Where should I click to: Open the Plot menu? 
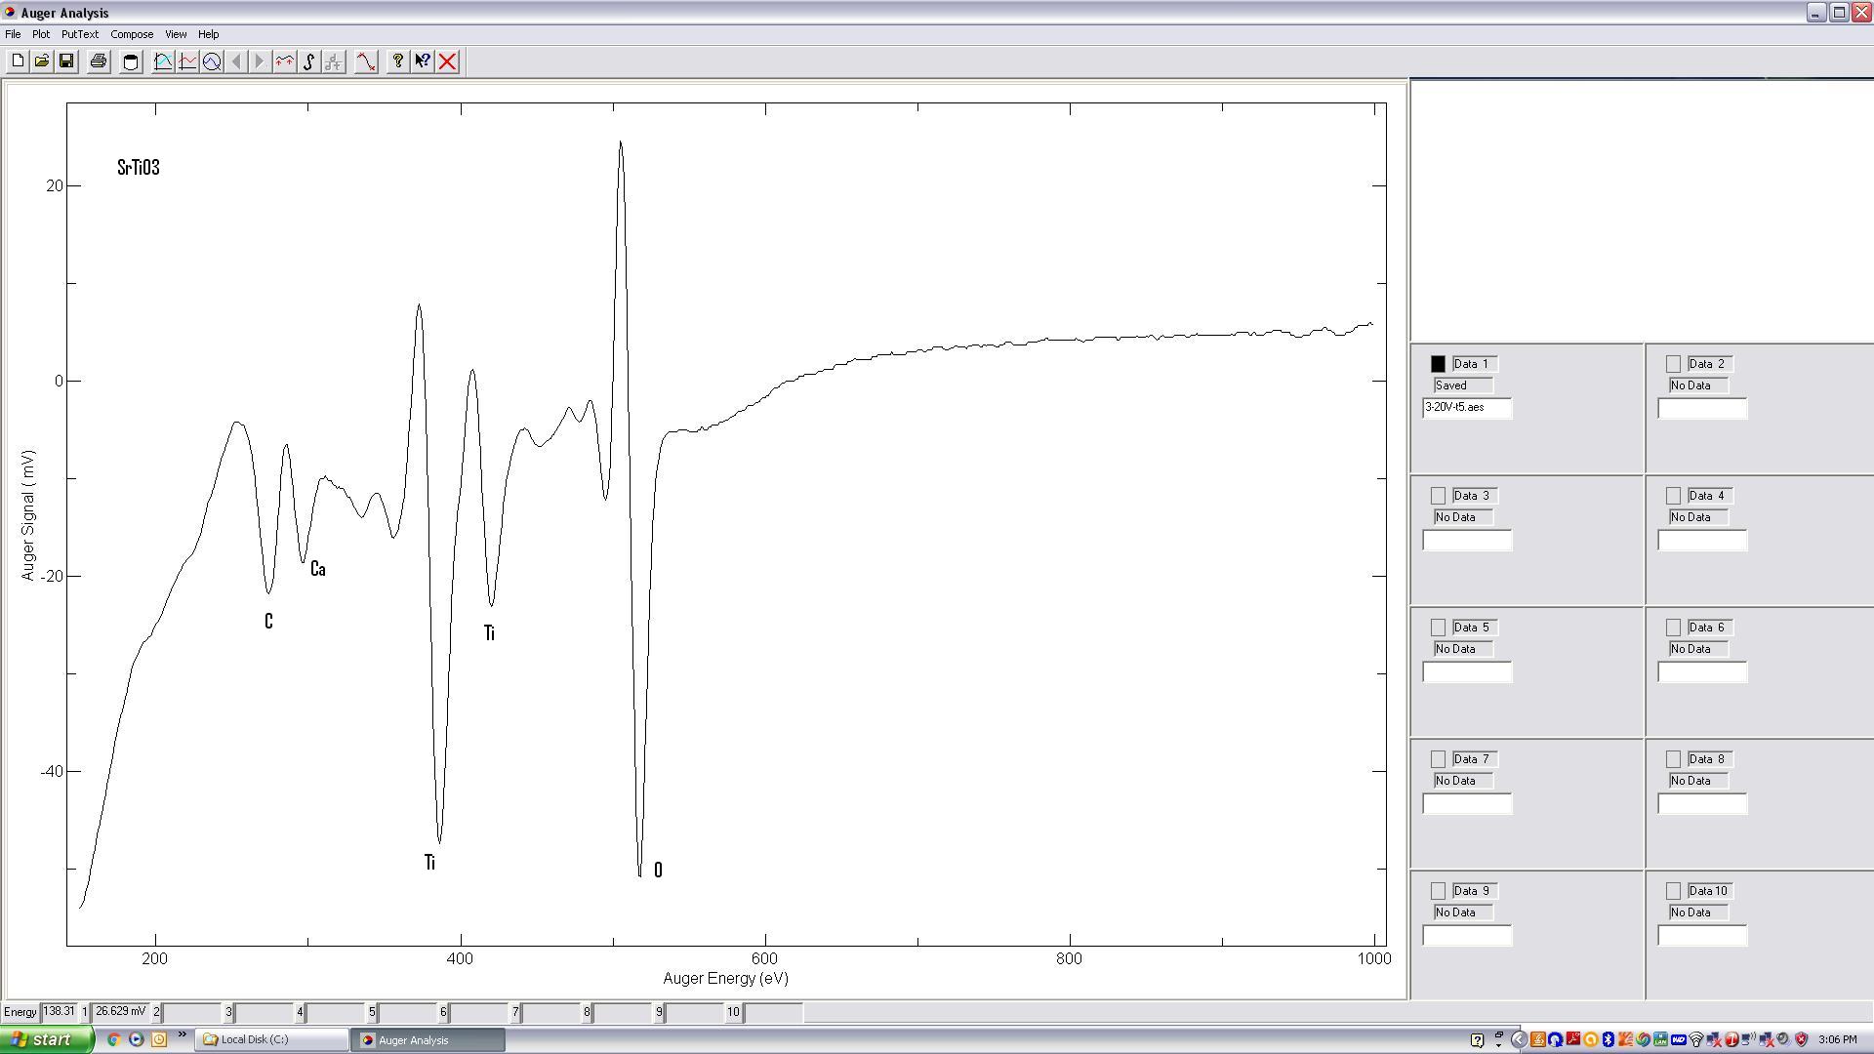41,34
